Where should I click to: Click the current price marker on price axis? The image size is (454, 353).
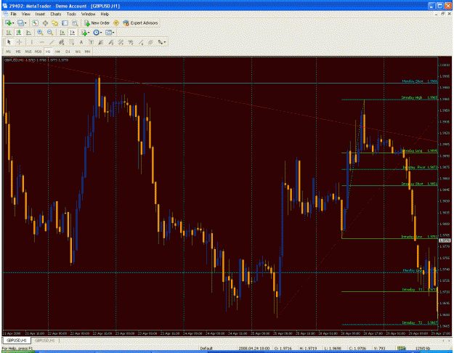point(445,240)
